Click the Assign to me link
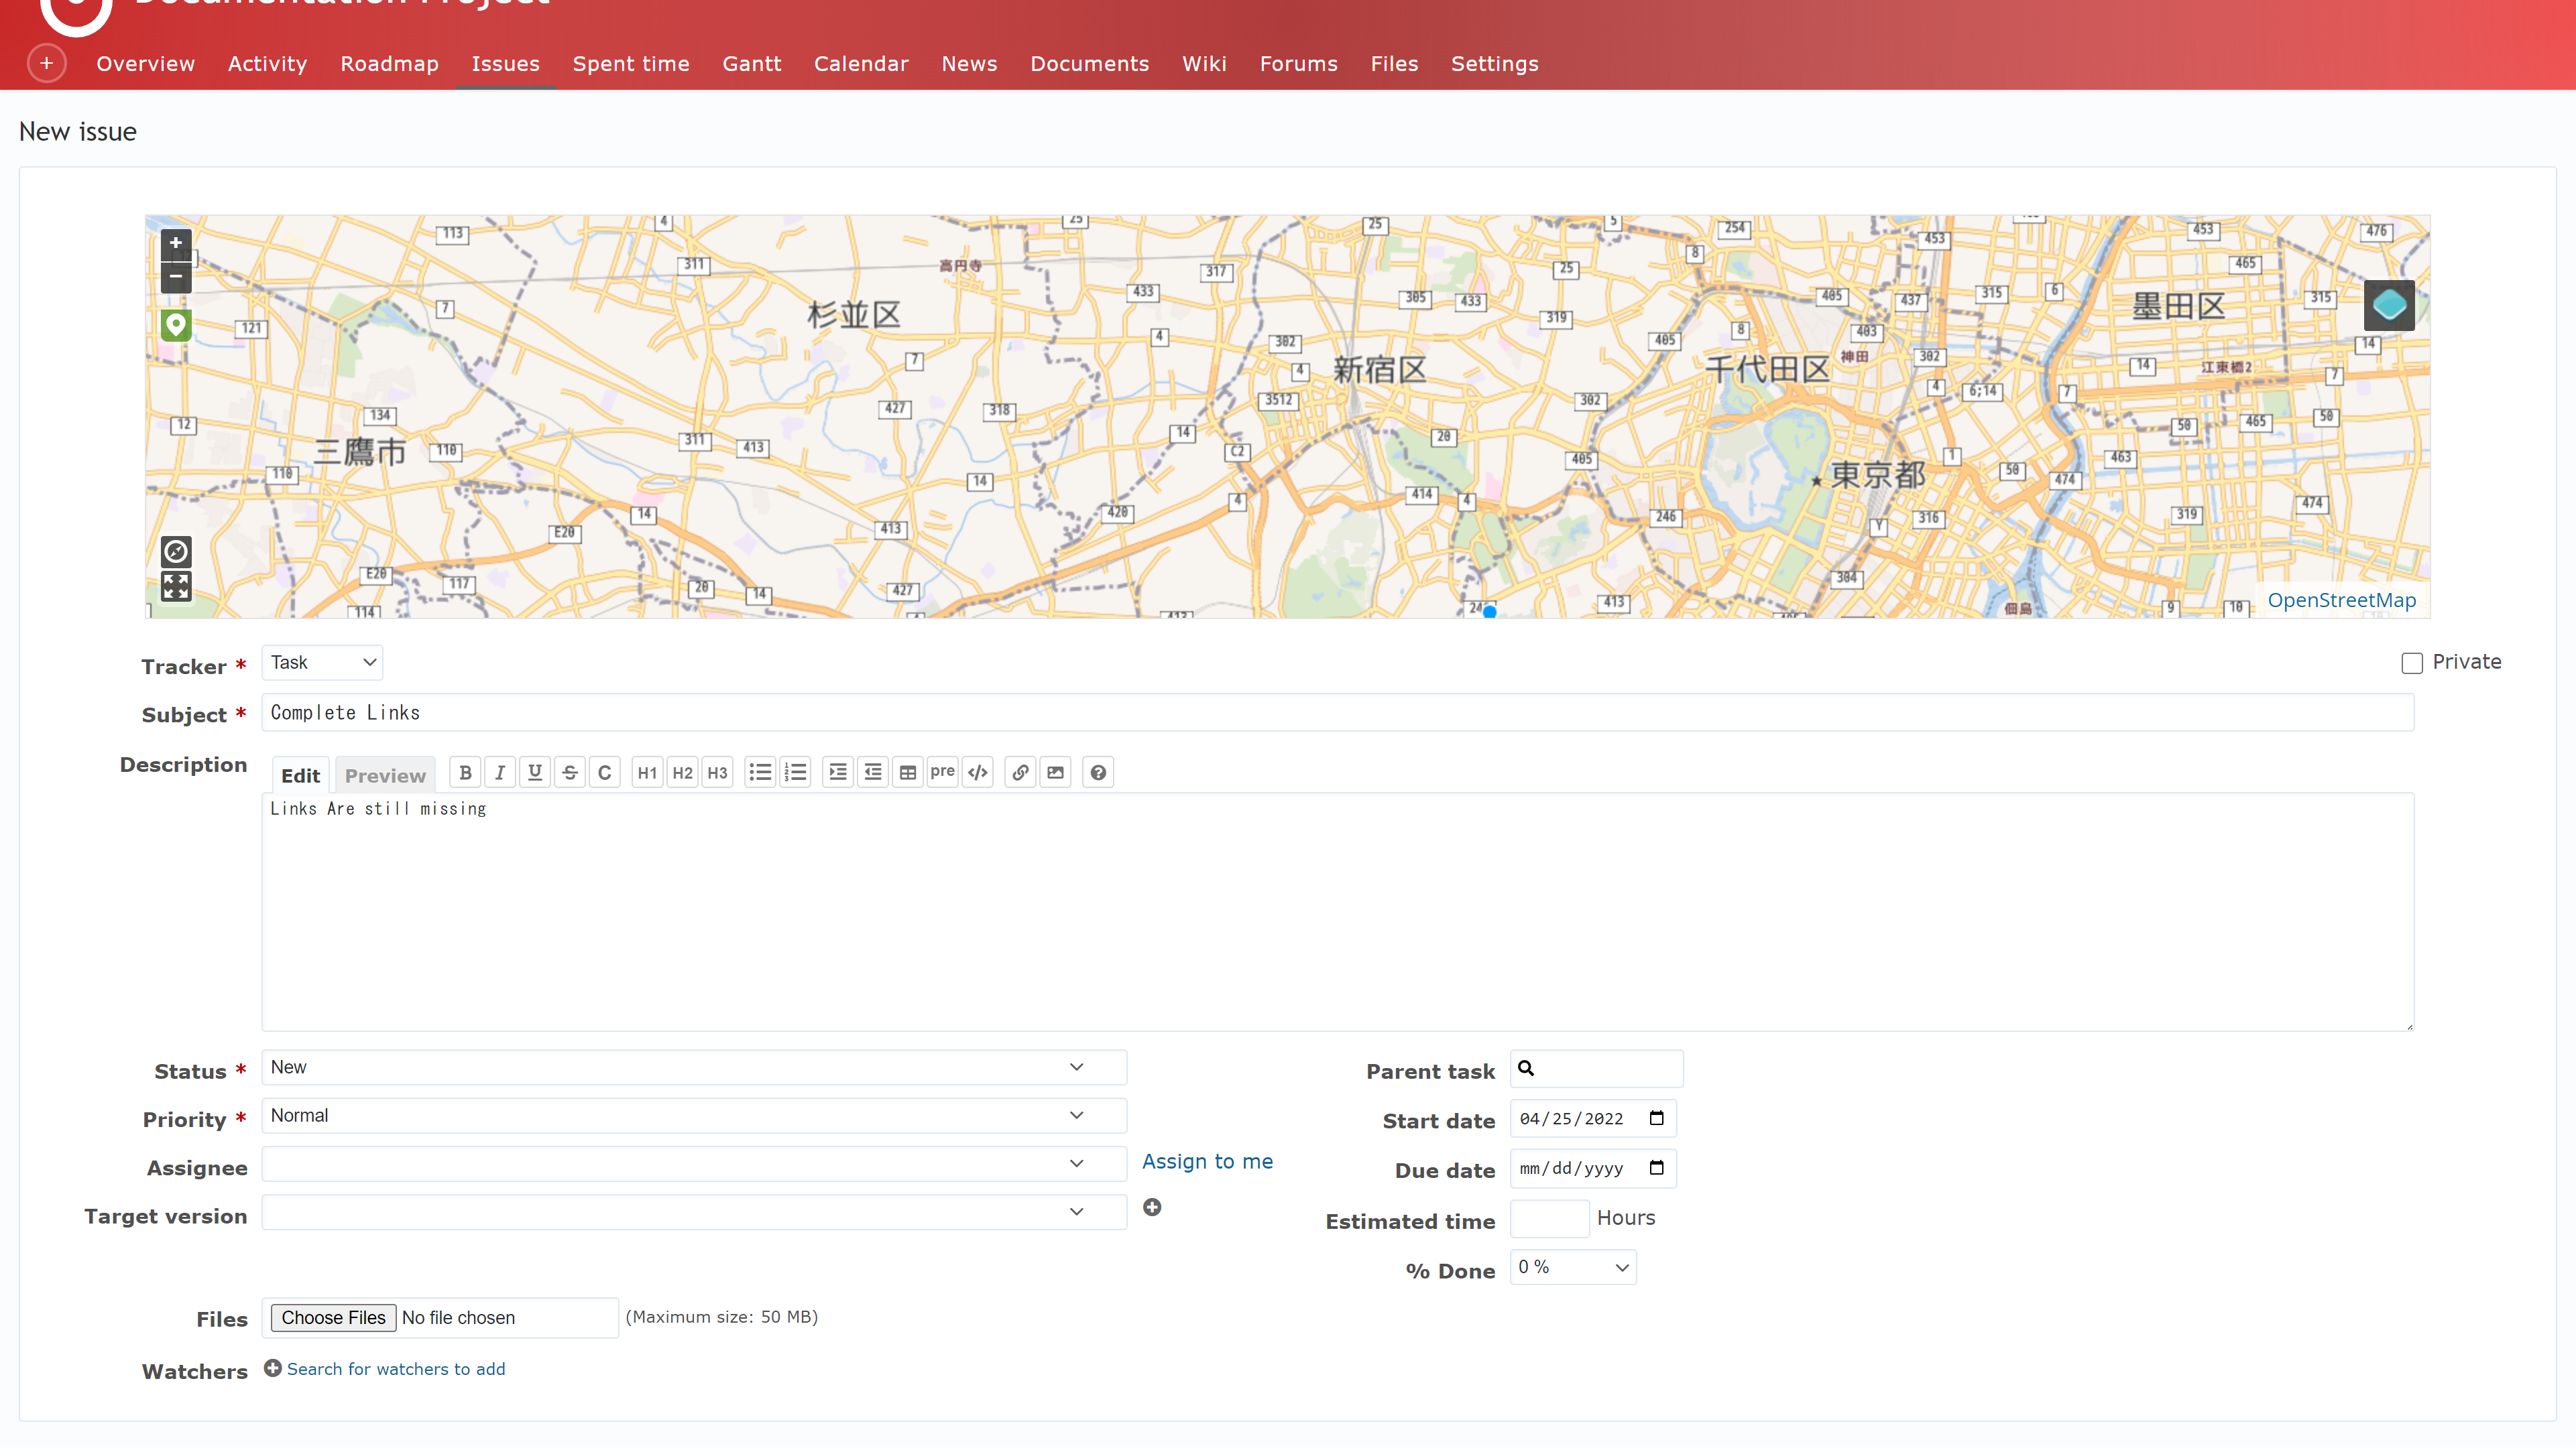 1207,1161
